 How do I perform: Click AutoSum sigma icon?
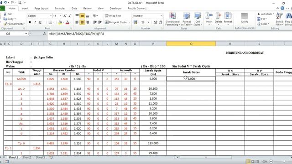click(259, 14)
